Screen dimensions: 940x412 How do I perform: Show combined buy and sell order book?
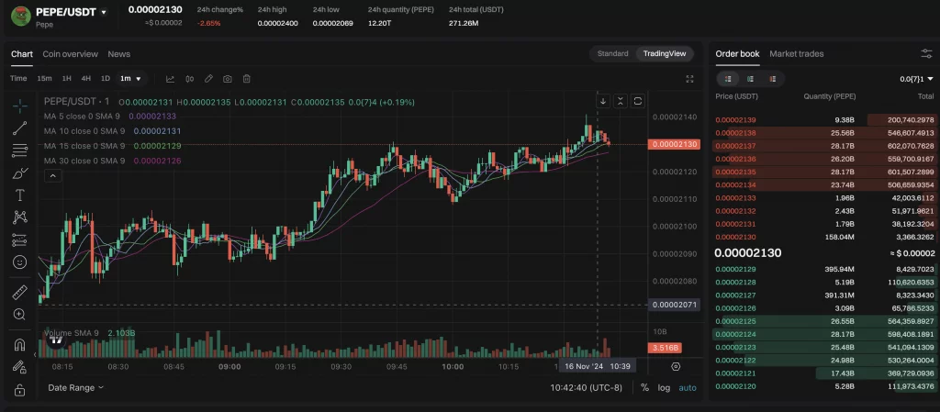click(728, 78)
